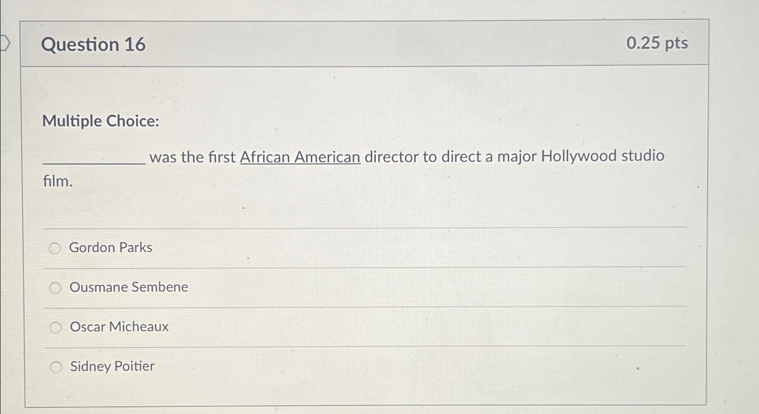Click the Multiple Choice heading
This screenshot has width=759, height=414.
click(100, 121)
